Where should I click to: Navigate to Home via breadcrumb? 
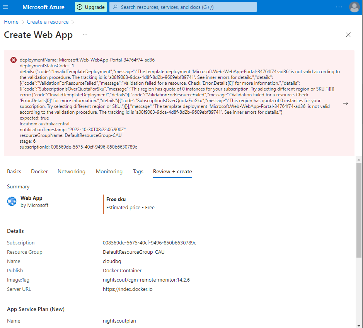pyautogui.click(x=11, y=22)
